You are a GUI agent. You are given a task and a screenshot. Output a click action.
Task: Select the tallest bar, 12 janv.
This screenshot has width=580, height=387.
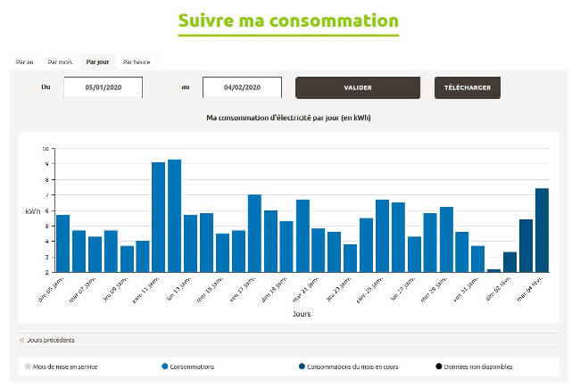[175, 216]
